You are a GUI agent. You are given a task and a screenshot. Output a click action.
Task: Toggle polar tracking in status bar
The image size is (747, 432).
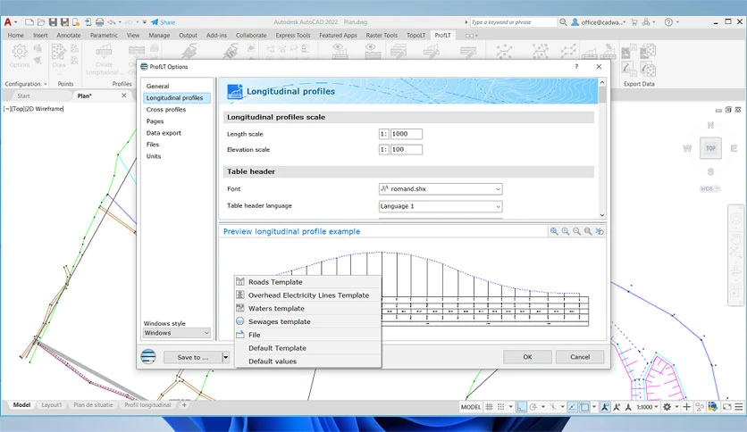click(x=533, y=407)
